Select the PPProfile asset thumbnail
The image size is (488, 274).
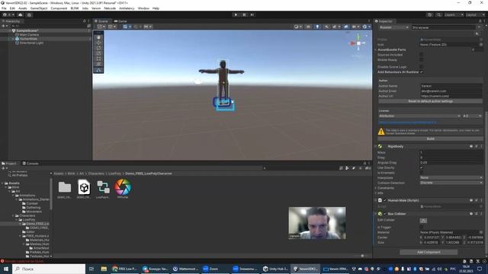[x=123, y=187]
